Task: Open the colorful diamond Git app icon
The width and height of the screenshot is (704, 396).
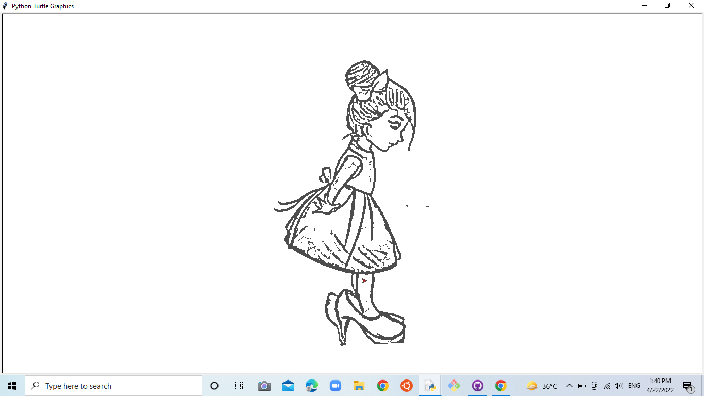Action: pos(454,386)
